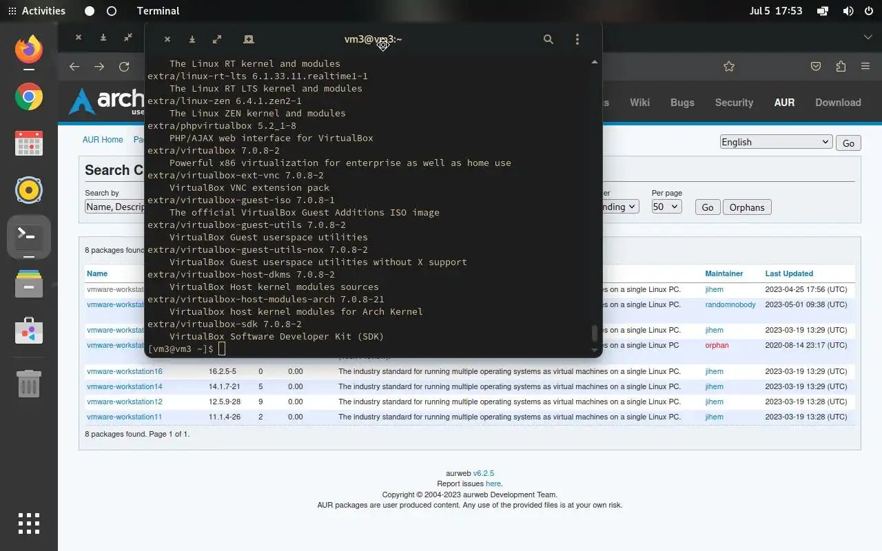Screen dimensions: 882x551
Task: Open the clock showing Jul 5 17:53
Action: [x=775, y=11]
